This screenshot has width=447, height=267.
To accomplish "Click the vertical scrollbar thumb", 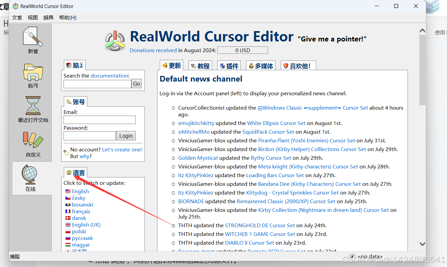I will tap(422, 70).
